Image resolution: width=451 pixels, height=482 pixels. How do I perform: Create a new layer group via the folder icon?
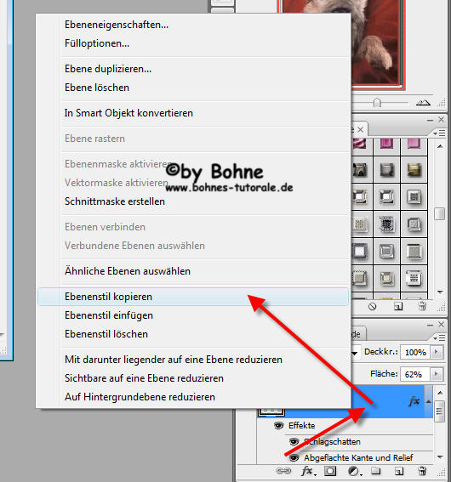point(375,470)
